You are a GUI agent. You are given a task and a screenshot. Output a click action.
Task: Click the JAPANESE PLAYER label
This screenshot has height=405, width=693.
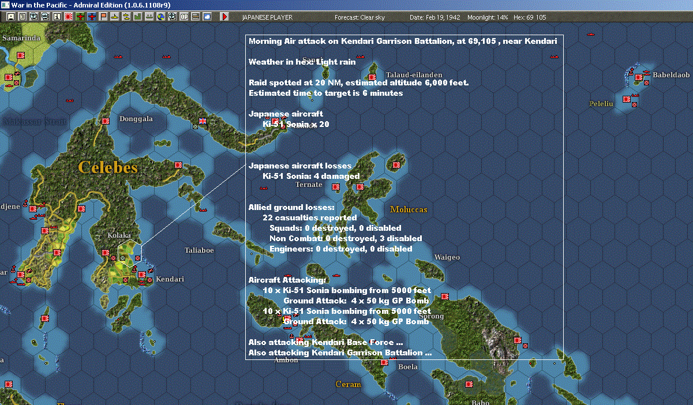pyautogui.click(x=267, y=17)
